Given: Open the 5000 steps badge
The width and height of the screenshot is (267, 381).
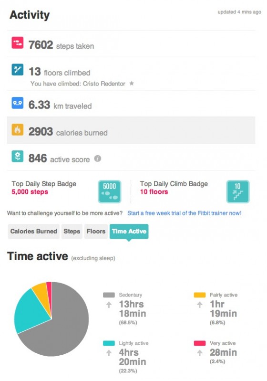Looking at the screenshot, I should [110, 191].
